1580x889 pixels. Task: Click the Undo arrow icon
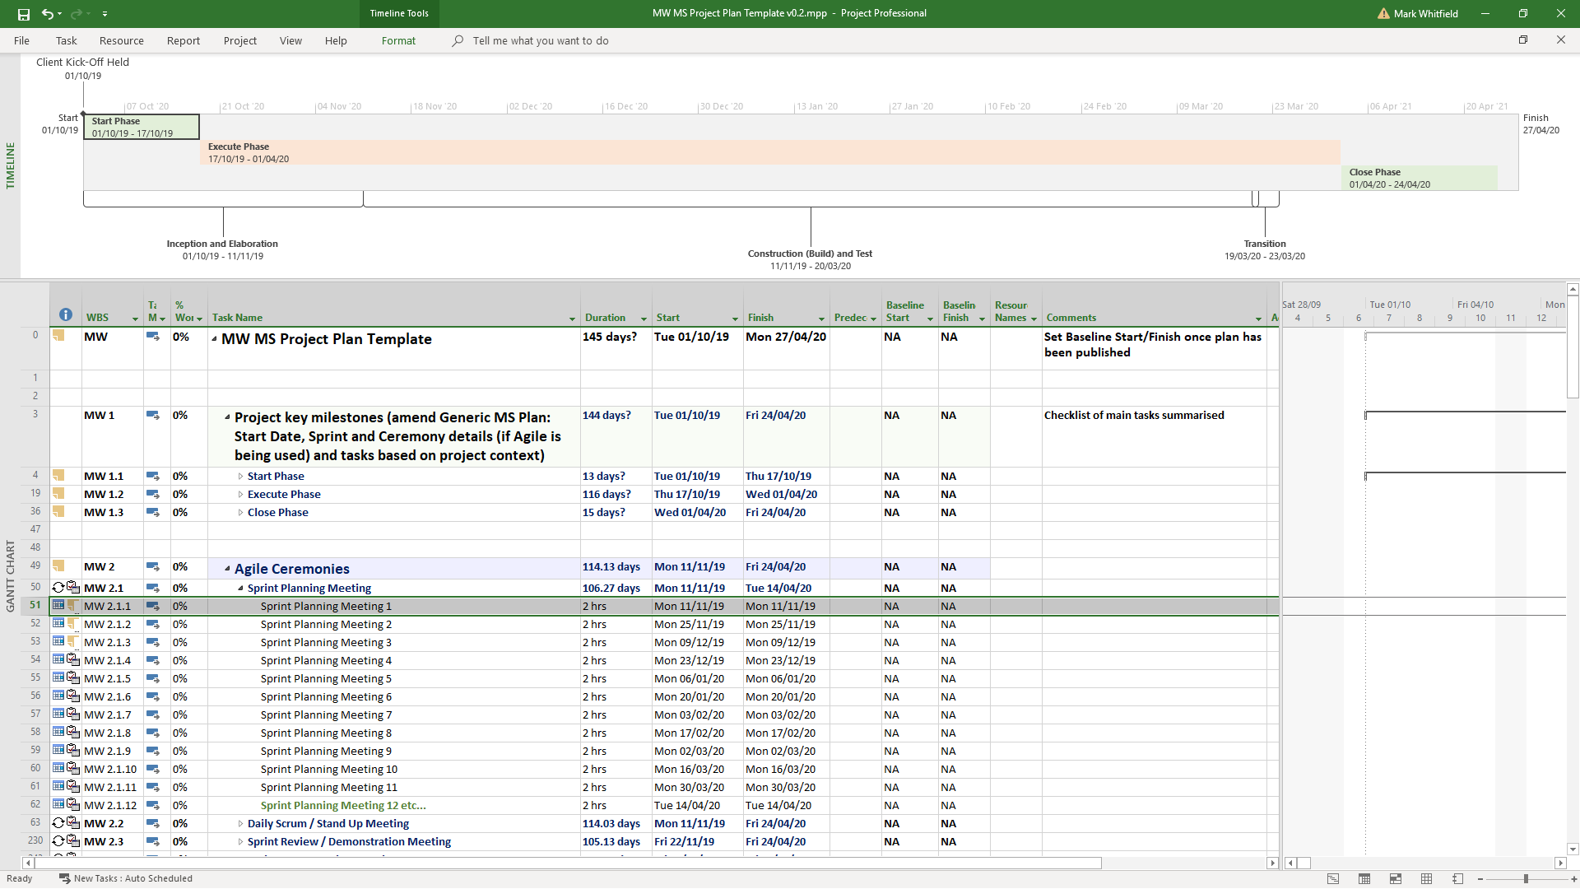point(48,14)
